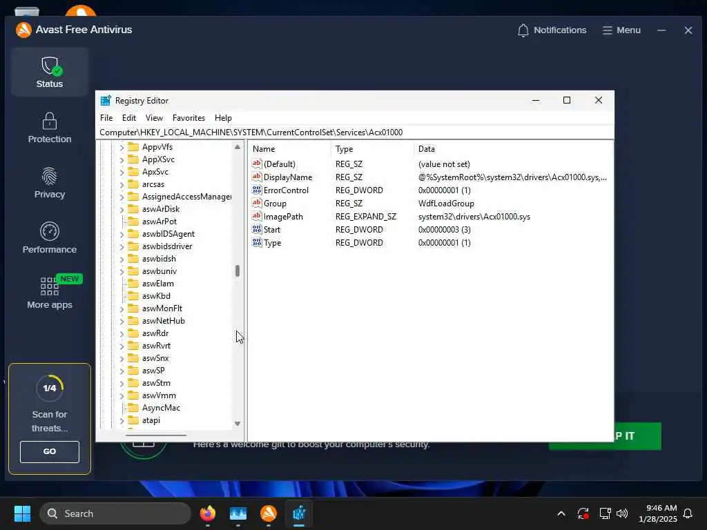This screenshot has width=707, height=530.
Task: Open the Protection section in Avast sidebar
Action: point(50,128)
